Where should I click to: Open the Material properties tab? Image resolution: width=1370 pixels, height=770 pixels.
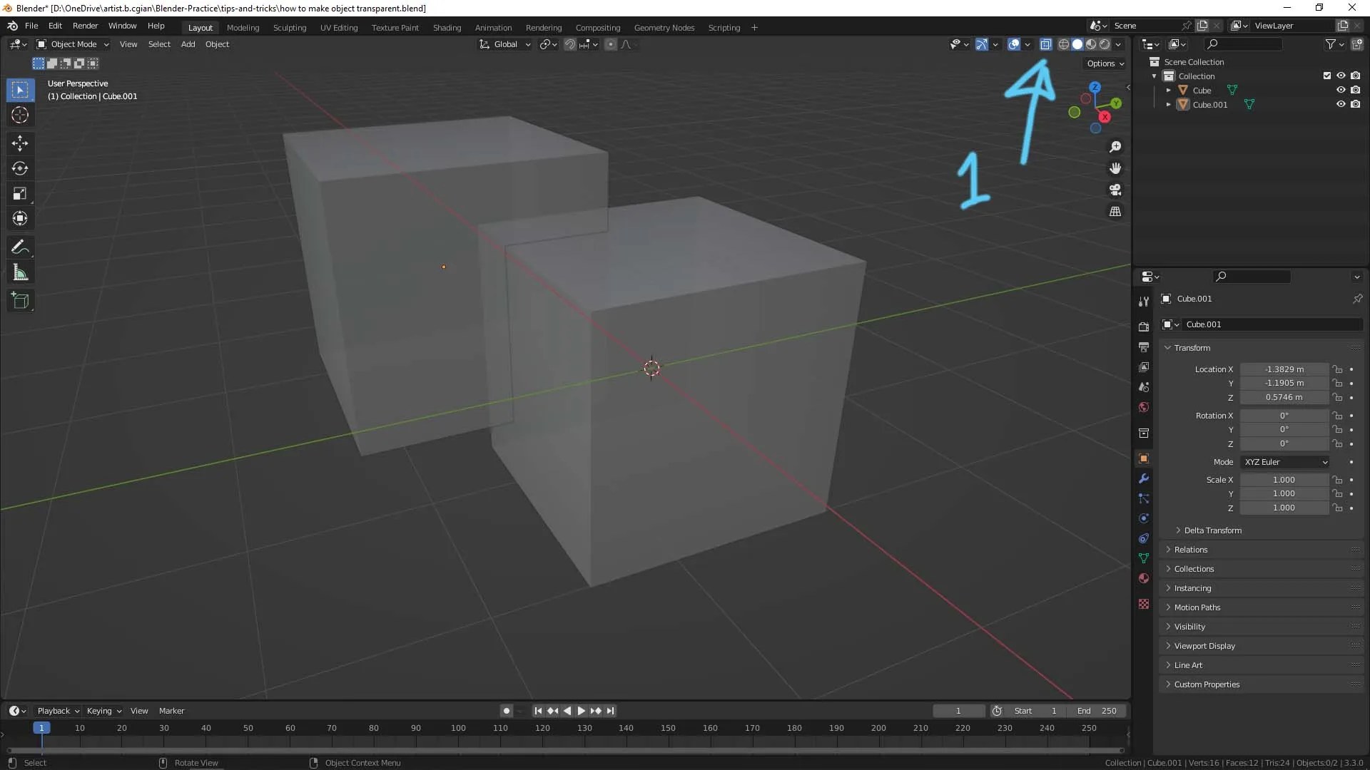[x=1144, y=579]
